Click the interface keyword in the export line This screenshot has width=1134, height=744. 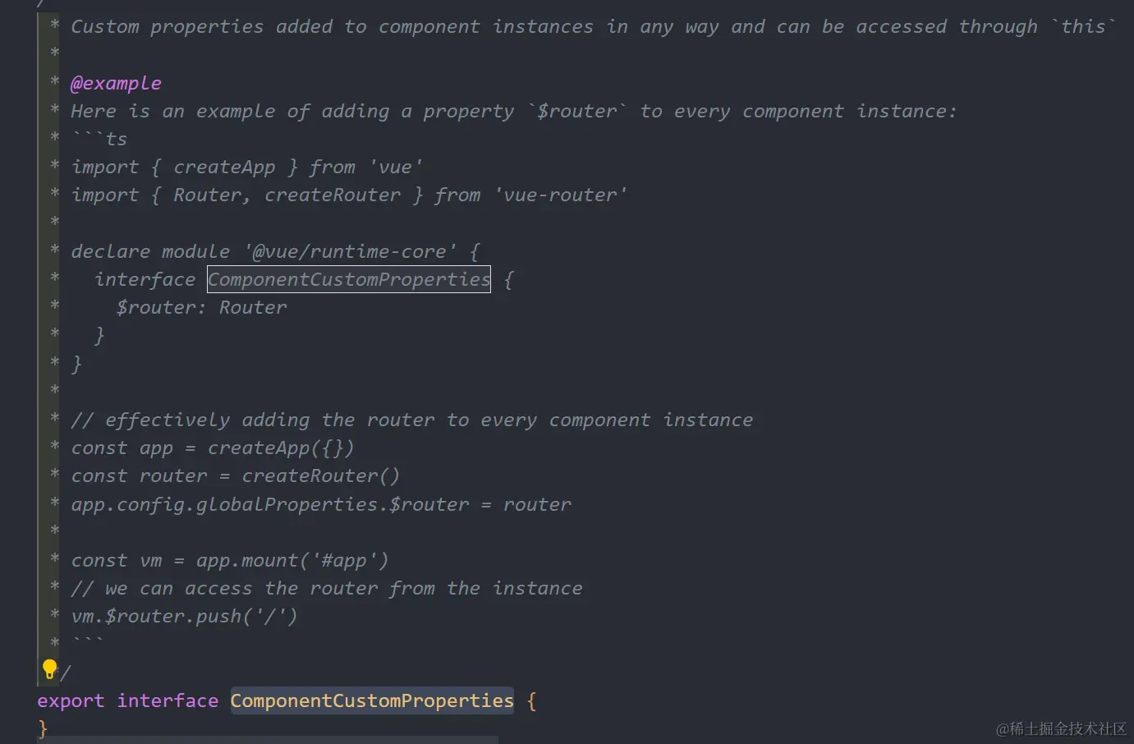point(168,700)
